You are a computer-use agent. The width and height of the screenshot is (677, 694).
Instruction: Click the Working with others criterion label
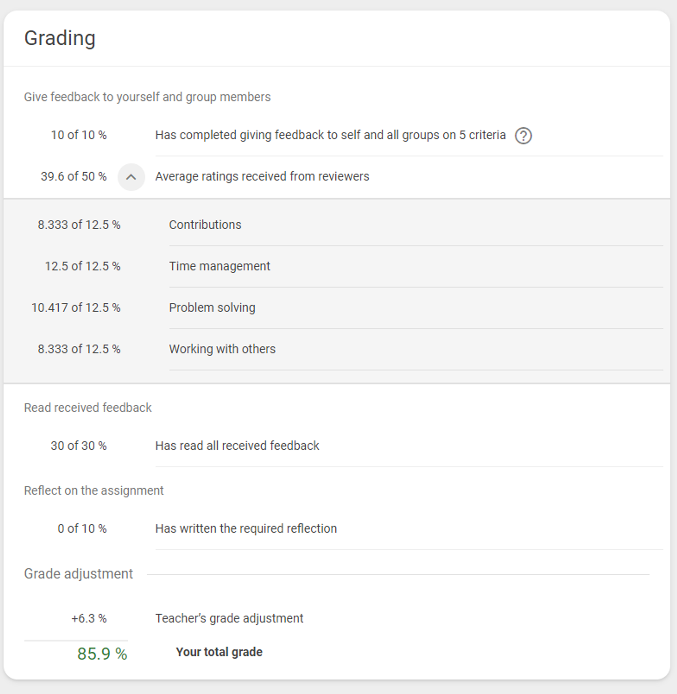coord(222,349)
